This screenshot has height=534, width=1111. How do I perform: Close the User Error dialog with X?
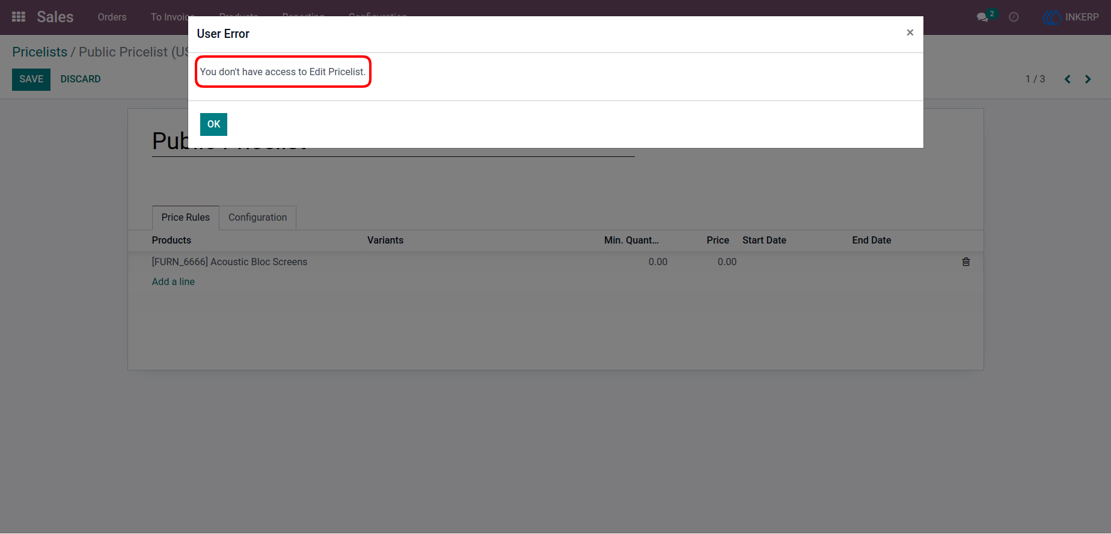coord(910,32)
